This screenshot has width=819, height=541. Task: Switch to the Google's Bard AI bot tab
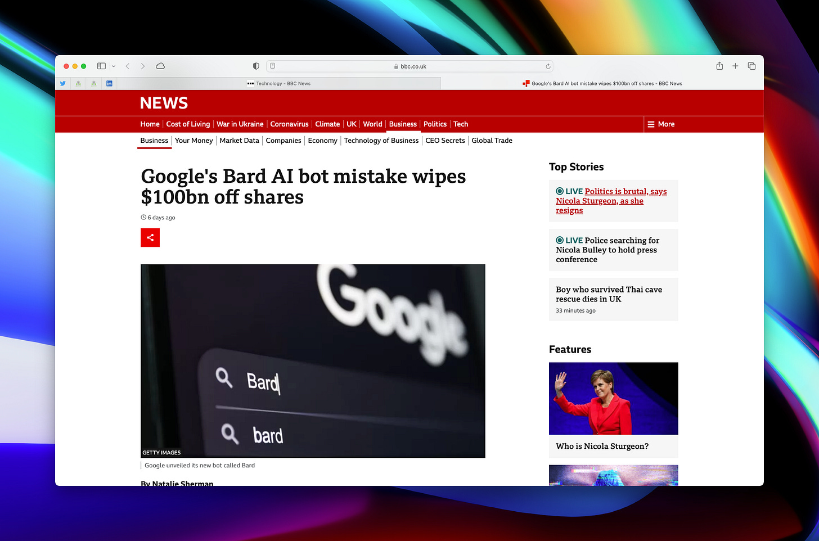click(x=602, y=83)
